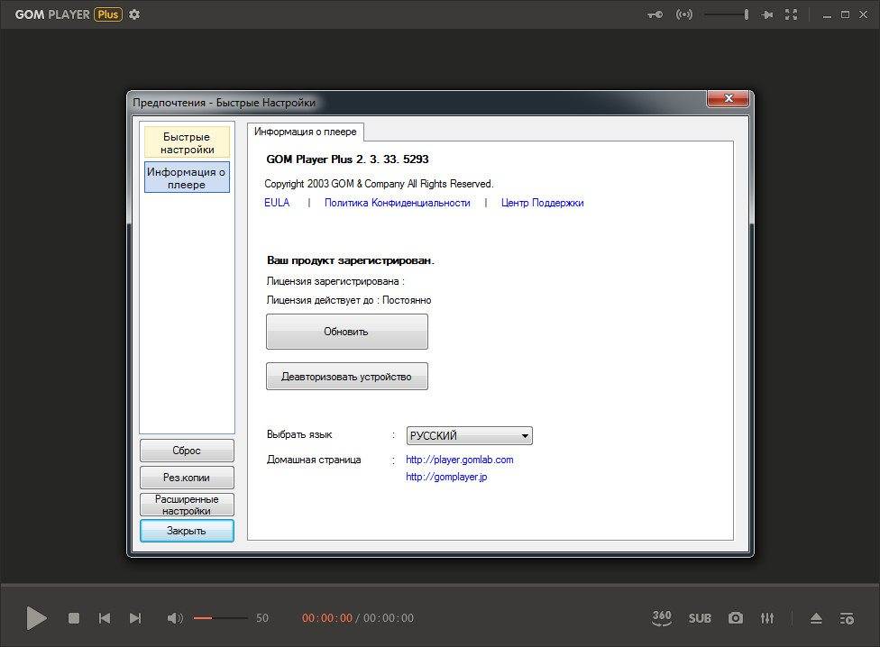Viewport: 880px width, 647px height.
Task: Open the Политика Конфиденциальности link
Action: [398, 203]
